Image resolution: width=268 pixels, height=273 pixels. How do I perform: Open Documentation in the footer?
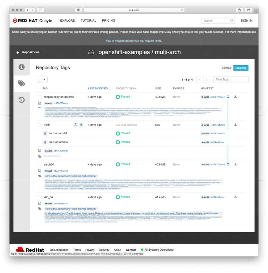coord(59,250)
